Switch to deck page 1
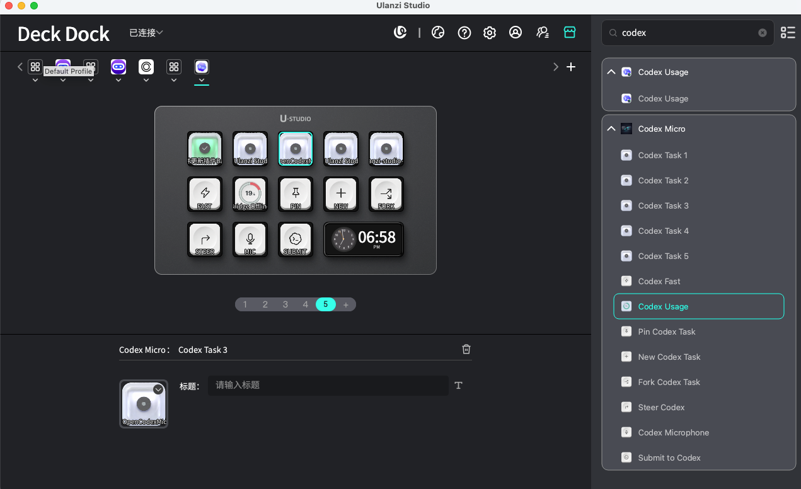 245,304
